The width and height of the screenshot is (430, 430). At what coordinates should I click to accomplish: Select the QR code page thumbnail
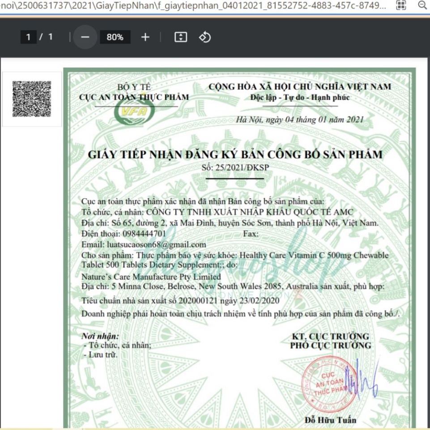coord(31,99)
